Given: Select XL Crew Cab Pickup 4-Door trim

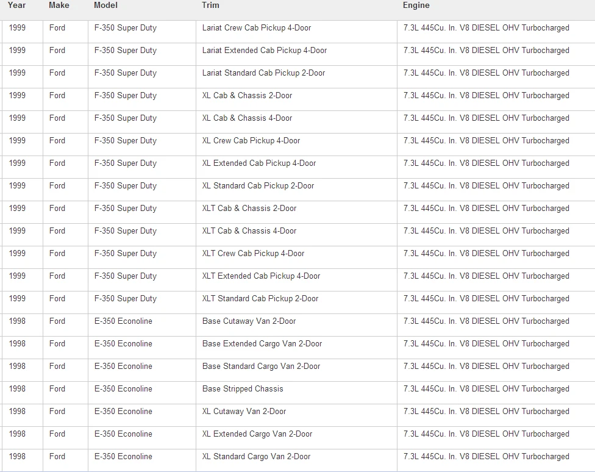Looking at the screenshot, I should (251, 140).
